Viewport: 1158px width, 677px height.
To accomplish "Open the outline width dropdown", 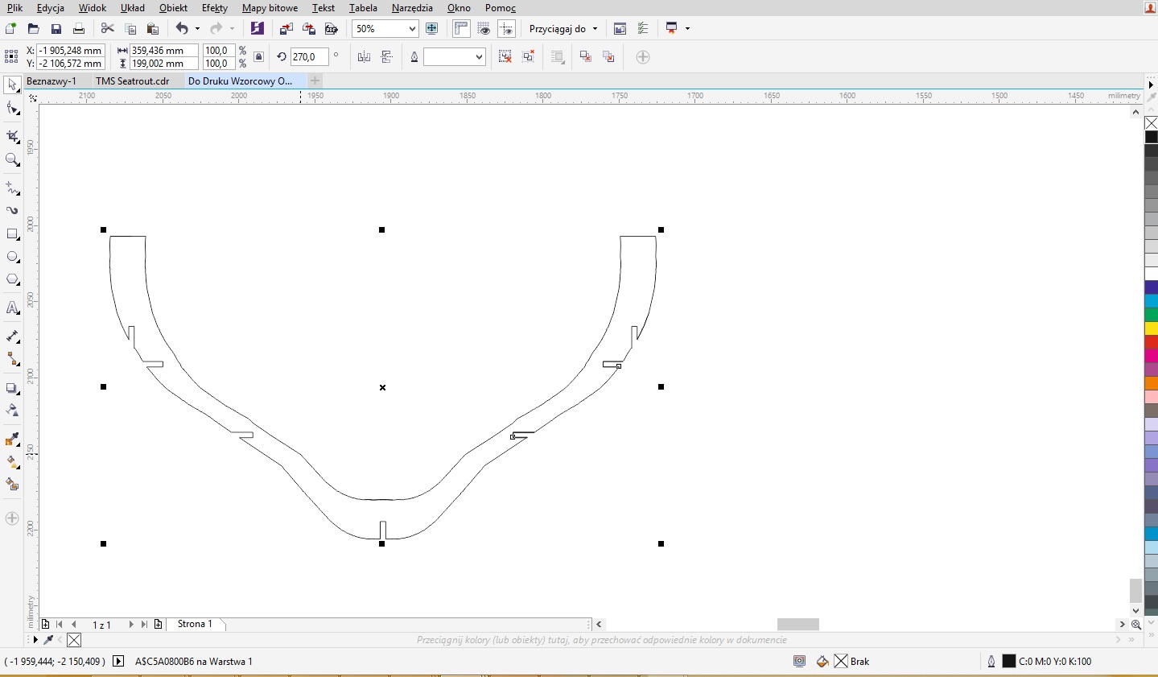I will click(x=479, y=57).
